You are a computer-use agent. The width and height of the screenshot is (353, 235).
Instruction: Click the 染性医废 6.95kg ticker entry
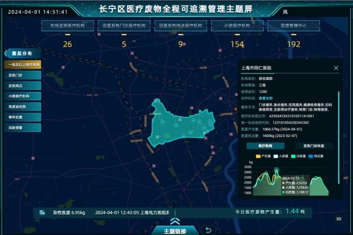(x=69, y=213)
